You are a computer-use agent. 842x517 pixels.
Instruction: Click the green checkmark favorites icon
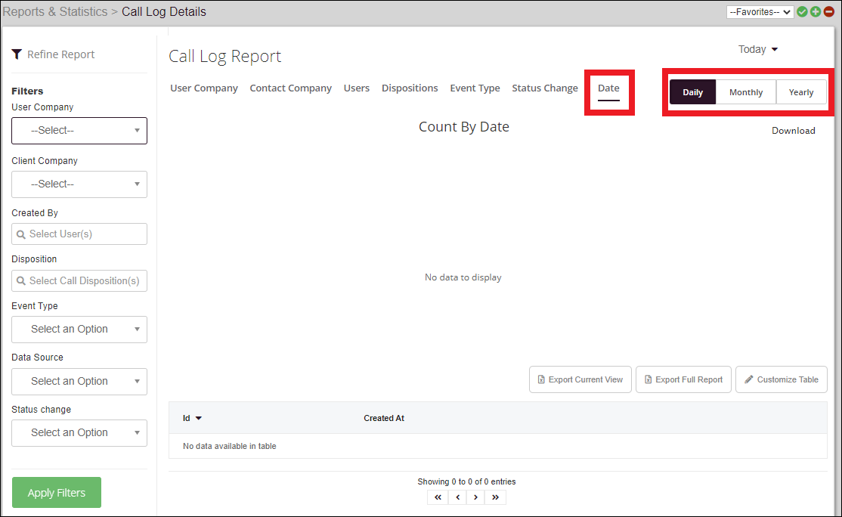coord(802,12)
